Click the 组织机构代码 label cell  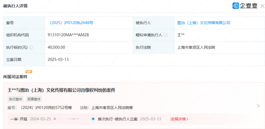(24, 35)
